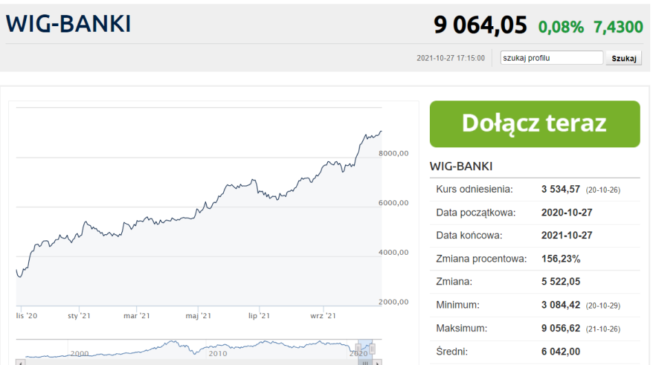
Task: Click the WIG-BANKI page heading
Action: tap(68, 23)
